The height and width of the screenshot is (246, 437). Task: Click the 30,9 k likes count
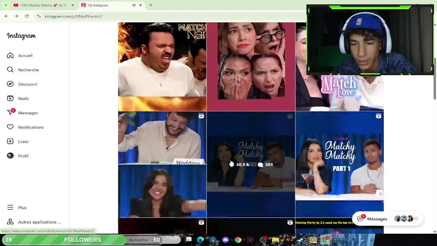pyautogui.click(x=239, y=164)
